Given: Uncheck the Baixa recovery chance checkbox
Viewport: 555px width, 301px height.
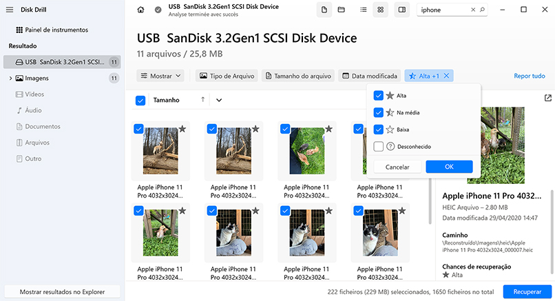Looking at the screenshot, I should point(378,129).
